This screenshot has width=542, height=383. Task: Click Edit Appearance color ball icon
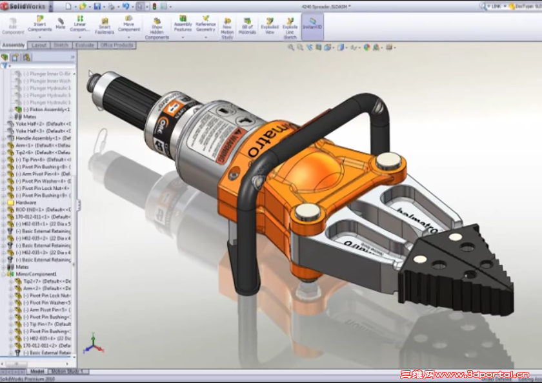point(366,47)
